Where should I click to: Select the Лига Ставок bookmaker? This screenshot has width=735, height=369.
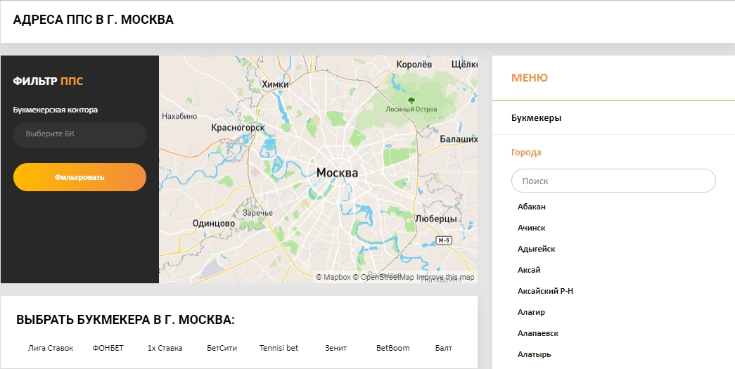click(51, 348)
